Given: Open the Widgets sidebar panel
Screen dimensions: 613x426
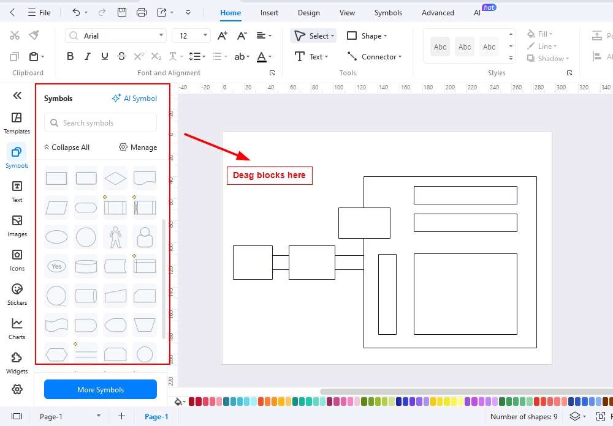Looking at the screenshot, I should 17,364.
